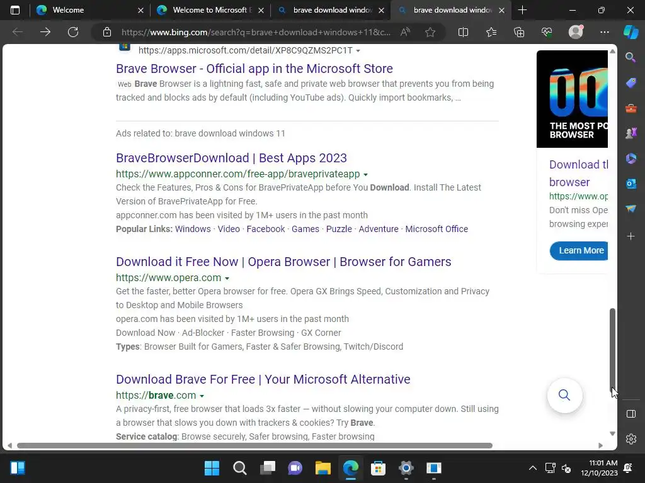Open the Facebook popular link
Viewport: 645px width, 483px height.
(x=265, y=229)
